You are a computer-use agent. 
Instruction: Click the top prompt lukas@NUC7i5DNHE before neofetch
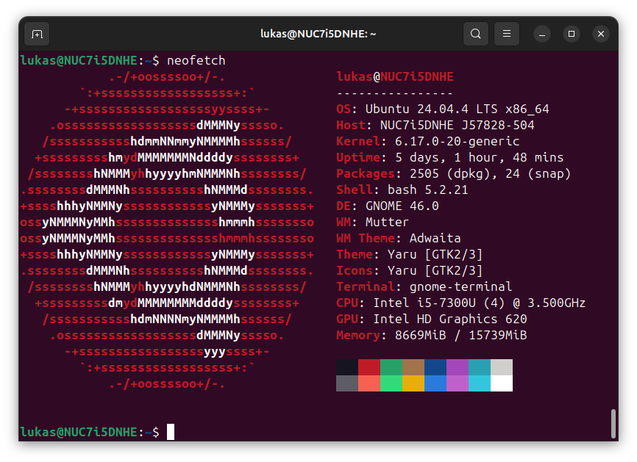(79, 60)
